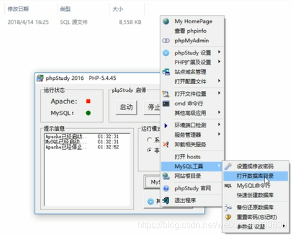The height and width of the screenshot is (235, 292).
Task: Click the 重置密码 question mark icon
Action: point(228,217)
